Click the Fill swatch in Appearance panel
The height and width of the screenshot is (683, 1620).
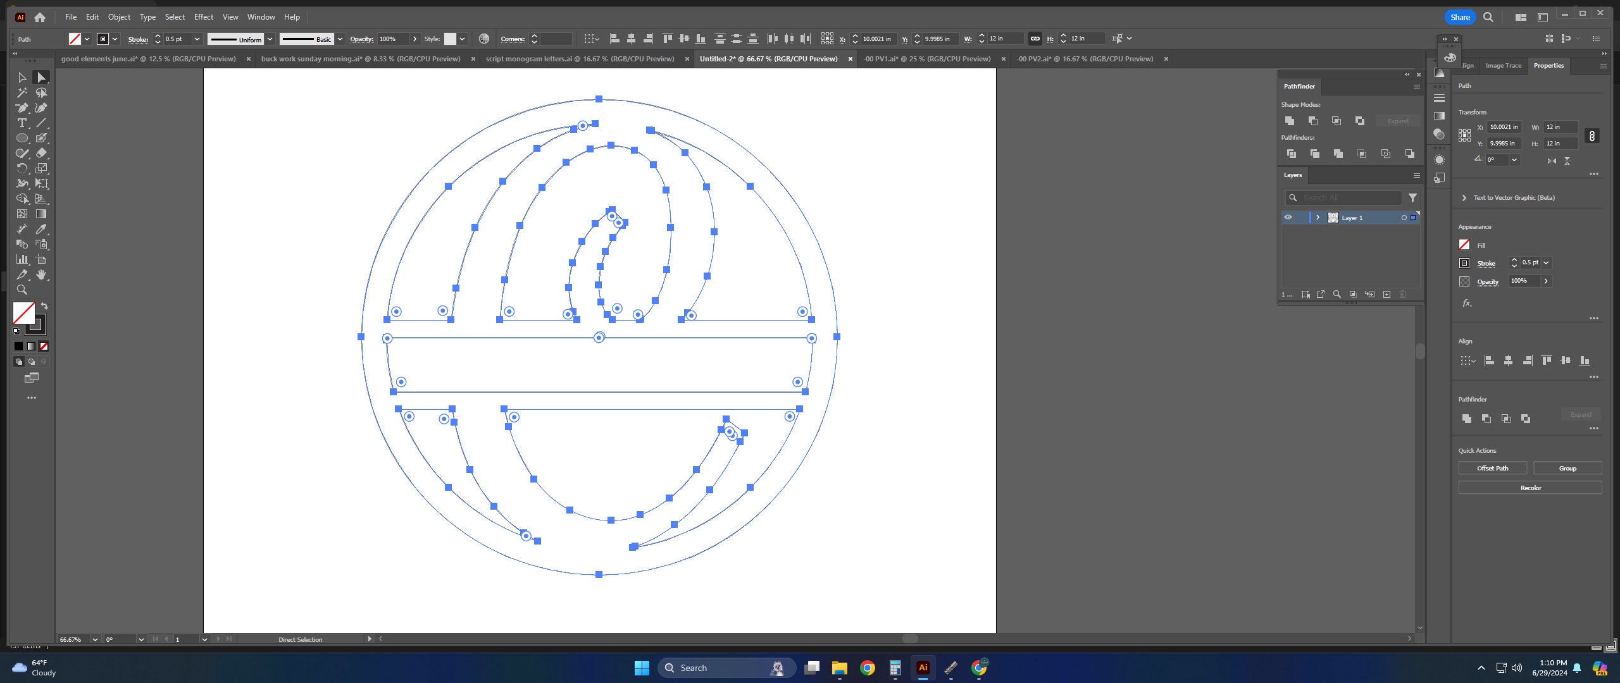point(1464,245)
